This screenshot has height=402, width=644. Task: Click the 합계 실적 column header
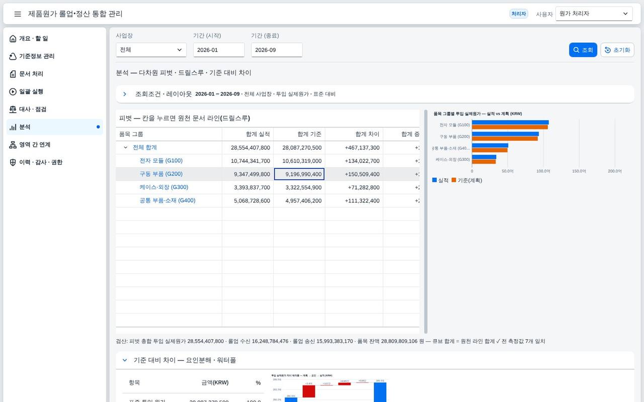click(248, 134)
